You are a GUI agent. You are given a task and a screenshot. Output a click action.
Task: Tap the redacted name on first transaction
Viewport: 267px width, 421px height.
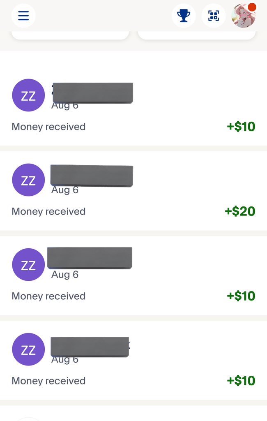point(92,93)
